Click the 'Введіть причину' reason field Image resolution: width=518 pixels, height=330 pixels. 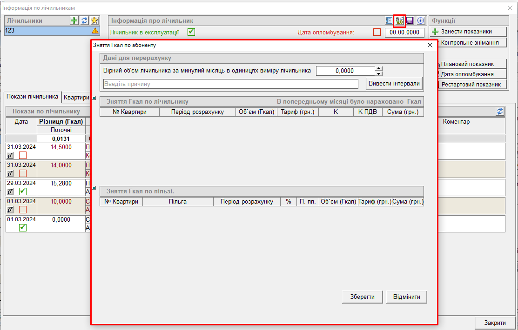click(230, 84)
